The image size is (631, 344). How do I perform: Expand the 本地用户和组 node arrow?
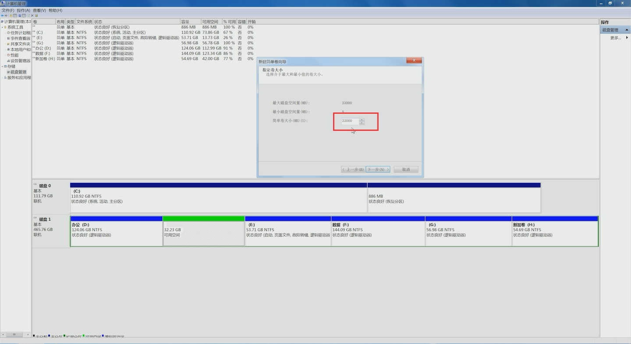(x=5, y=50)
